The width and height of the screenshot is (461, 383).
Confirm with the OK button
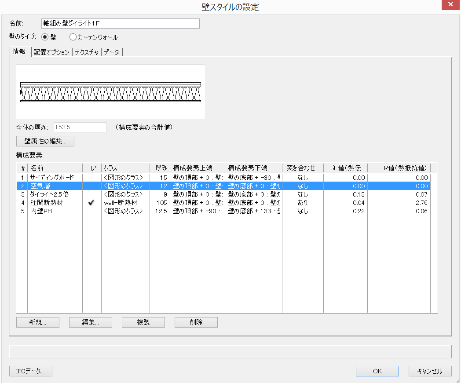pyautogui.click(x=377, y=371)
